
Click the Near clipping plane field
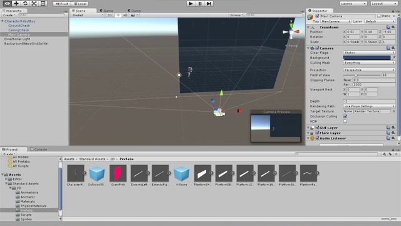(373, 80)
